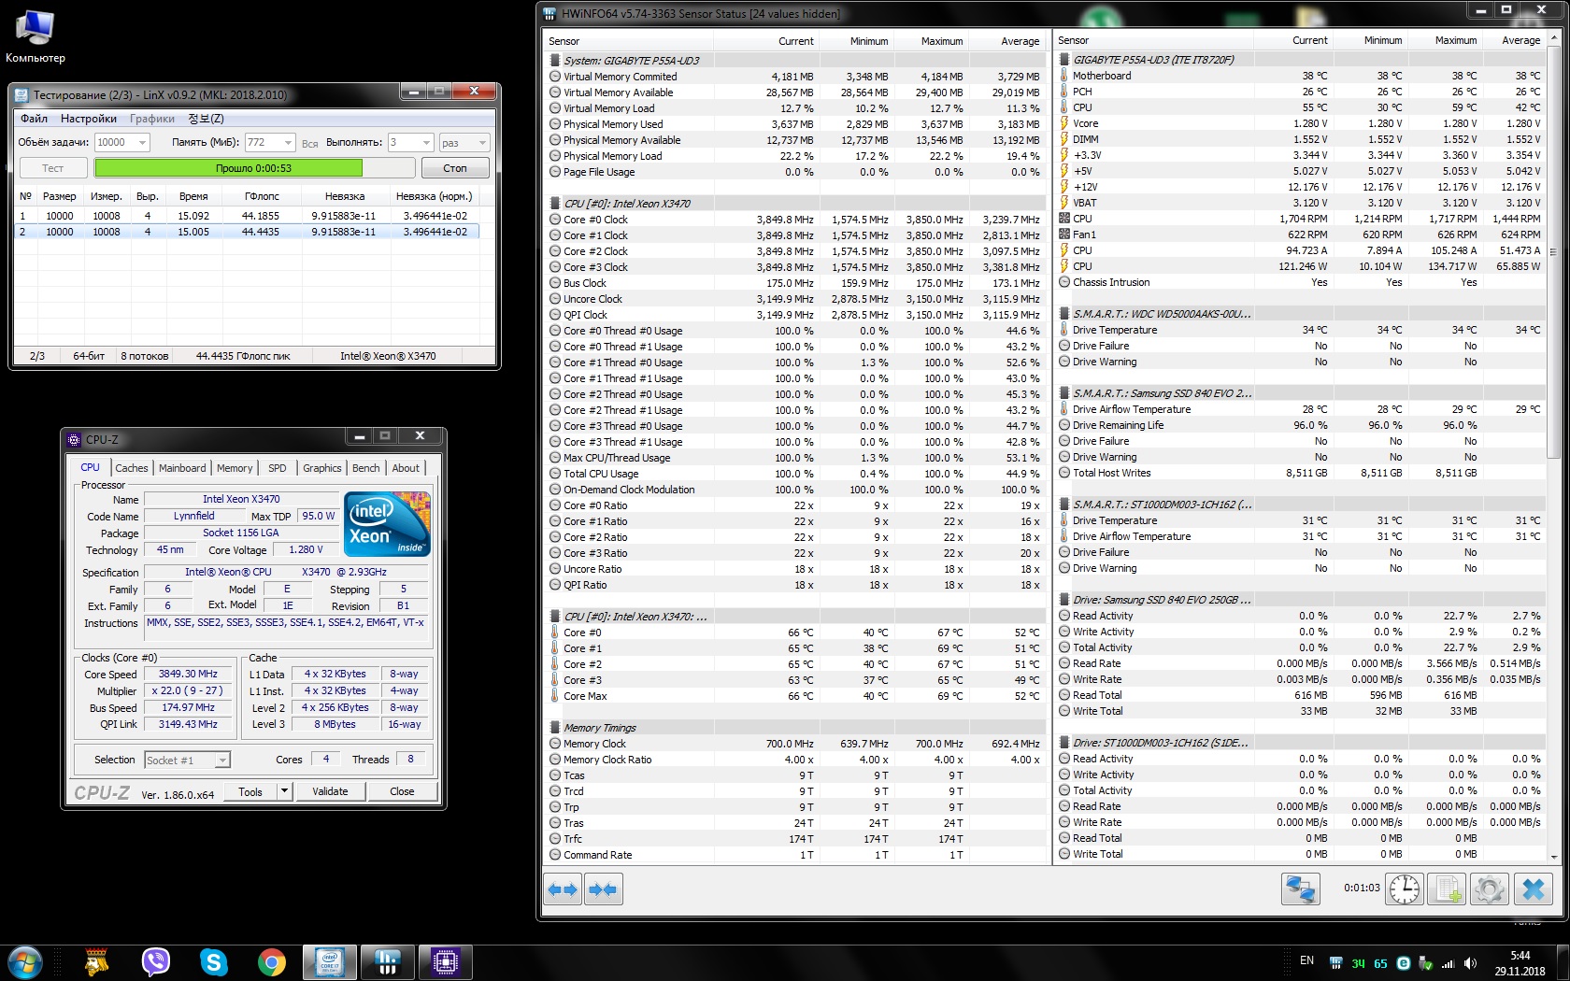Click the Tools button in CPU-Z
Screen dimensions: 1570x981
(x=250, y=791)
